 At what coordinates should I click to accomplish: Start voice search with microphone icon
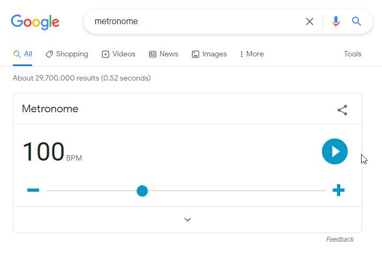[x=335, y=21]
